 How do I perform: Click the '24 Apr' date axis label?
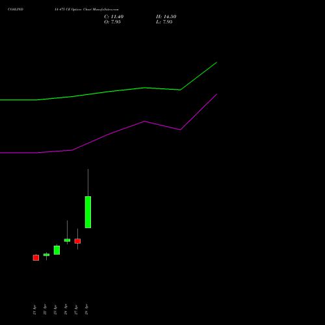coord(66,309)
